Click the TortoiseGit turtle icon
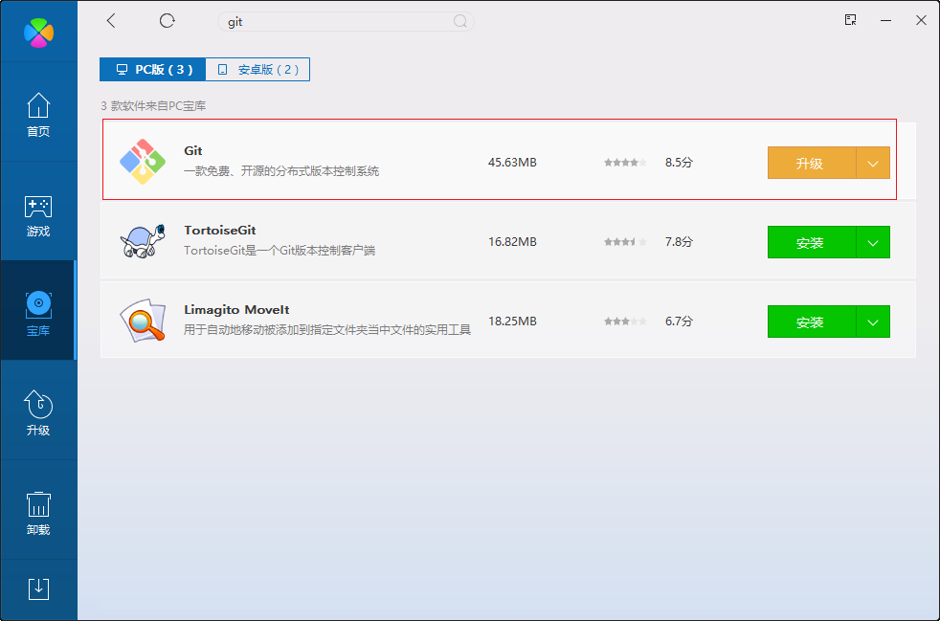This screenshot has height=621, width=940. tap(143, 241)
